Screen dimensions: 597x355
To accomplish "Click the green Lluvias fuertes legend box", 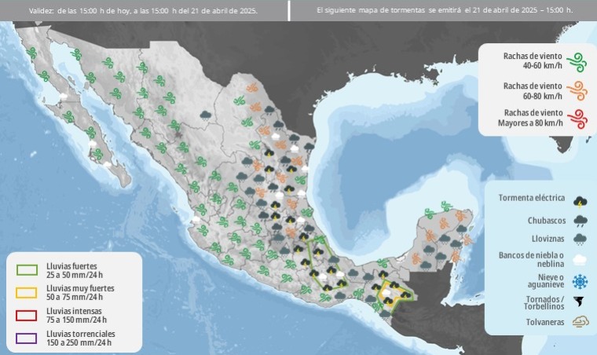I will point(27,270).
